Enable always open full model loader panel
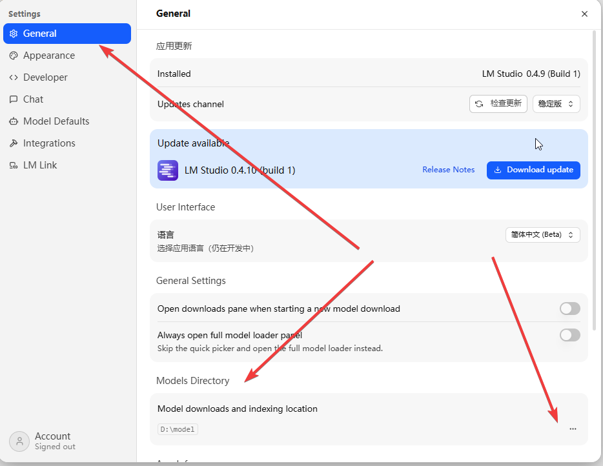The width and height of the screenshot is (603, 466). pos(569,335)
